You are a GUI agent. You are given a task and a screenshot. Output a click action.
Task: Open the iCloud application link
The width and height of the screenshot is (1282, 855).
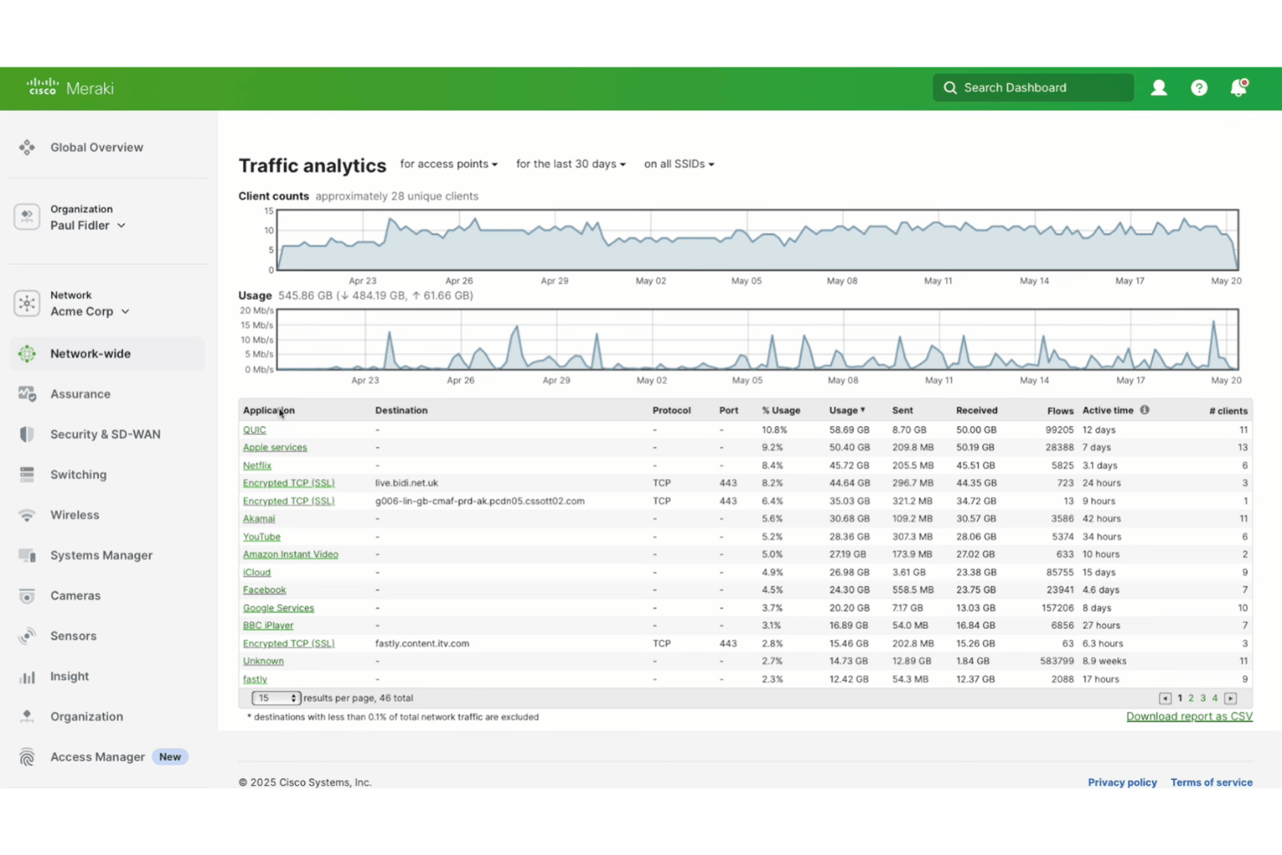tap(256, 573)
